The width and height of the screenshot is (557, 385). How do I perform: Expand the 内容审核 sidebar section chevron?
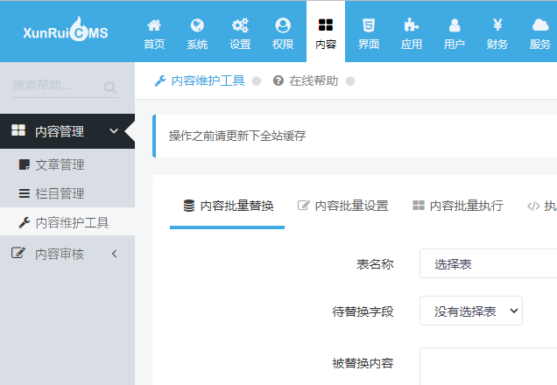pos(114,254)
